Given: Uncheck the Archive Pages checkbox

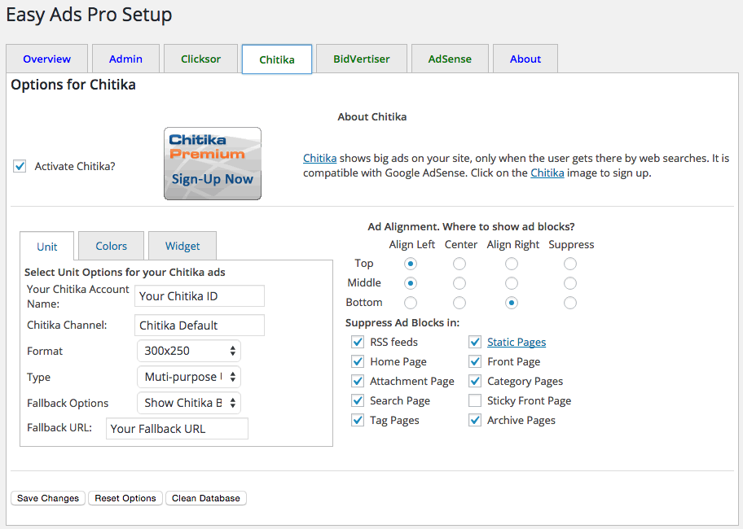Looking at the screenshot, I should tap(475, 420).
